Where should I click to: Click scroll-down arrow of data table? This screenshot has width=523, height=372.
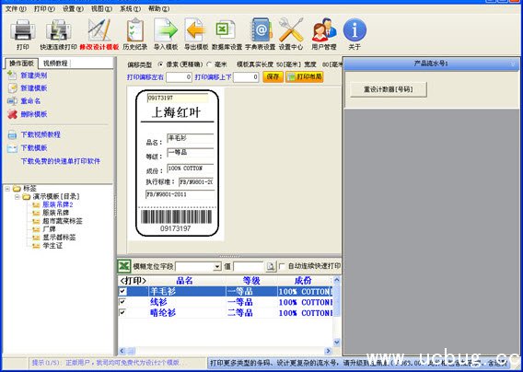(x=337, y=342)
